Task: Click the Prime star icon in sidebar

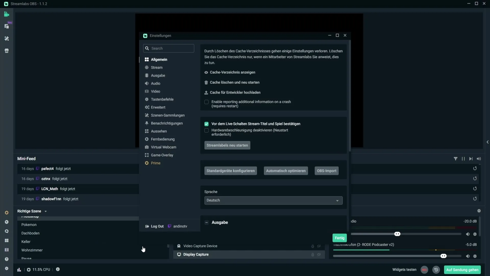Action: pos(7,213)
